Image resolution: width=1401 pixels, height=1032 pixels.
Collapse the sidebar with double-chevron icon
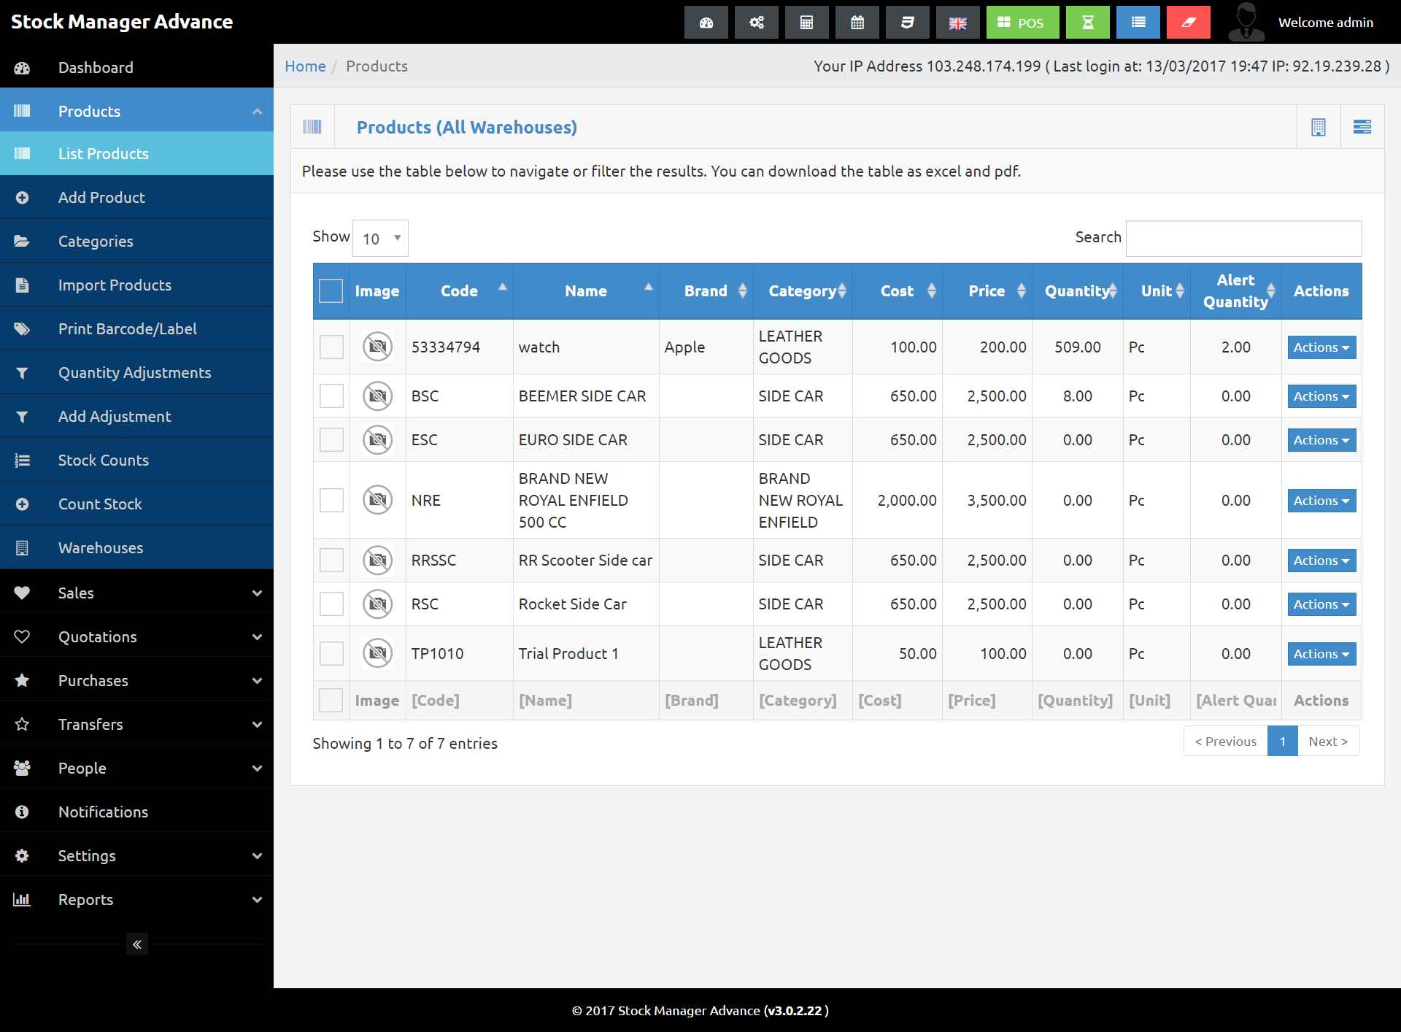click(x=136, y=944)
